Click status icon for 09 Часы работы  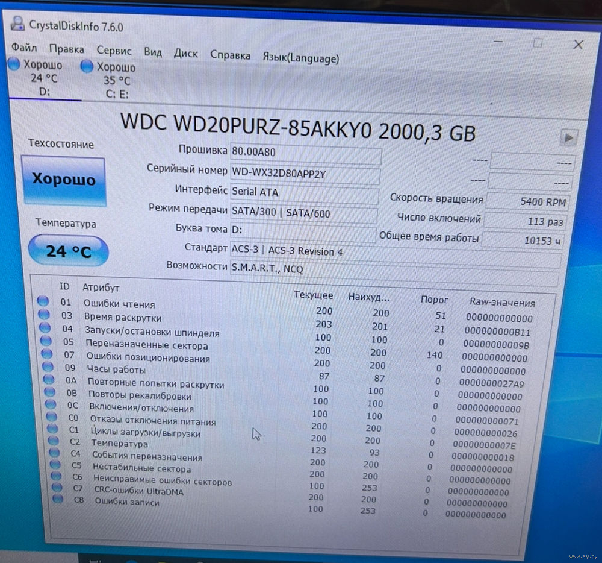[x=48, y=366]
